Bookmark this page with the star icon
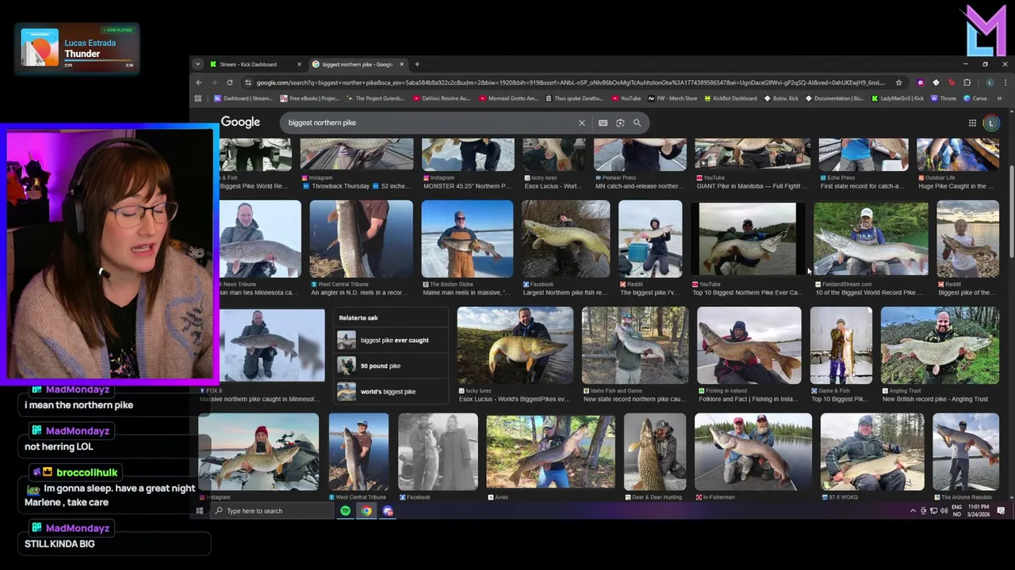The width and height of the screenshot is (1015, 570). pyautogui.click(x=898, y=82)
